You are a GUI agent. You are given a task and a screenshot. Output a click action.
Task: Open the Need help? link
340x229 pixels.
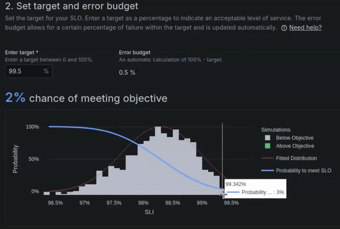(x=305, y=28)
